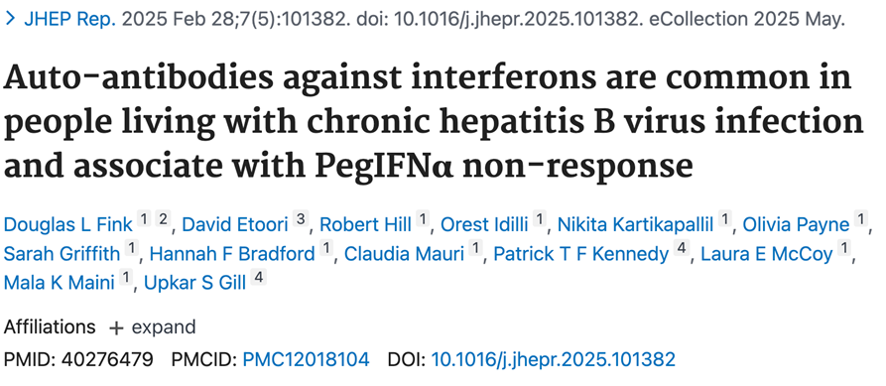Click affiliation badge 3 after David Etoori
Image resolution: width=886 pixels, height=386 pixels.
pos(301,219)
